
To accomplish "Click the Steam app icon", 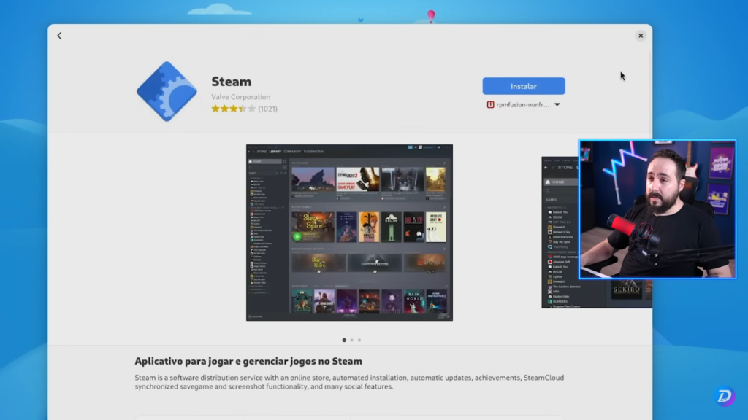I will pos(167,91).
